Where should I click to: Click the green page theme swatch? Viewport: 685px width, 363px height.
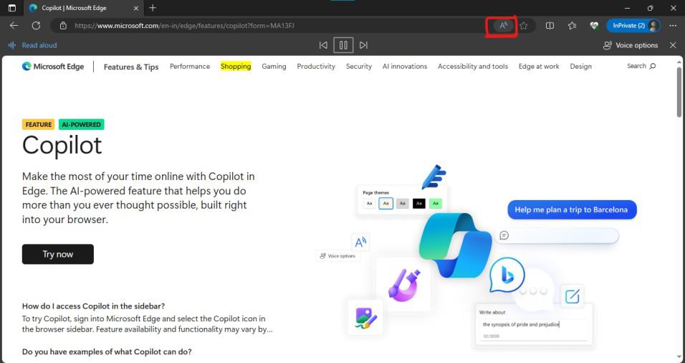pos(435,203)
